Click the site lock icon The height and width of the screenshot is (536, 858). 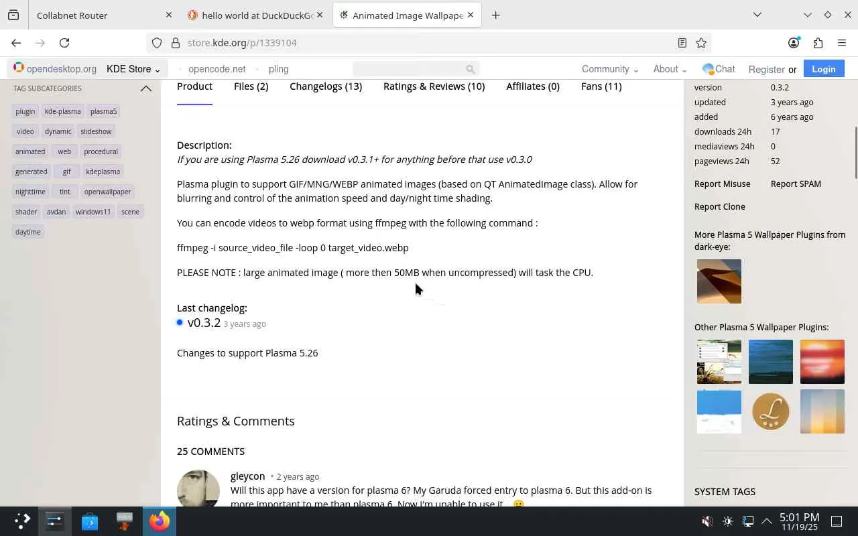click(176, 43)
